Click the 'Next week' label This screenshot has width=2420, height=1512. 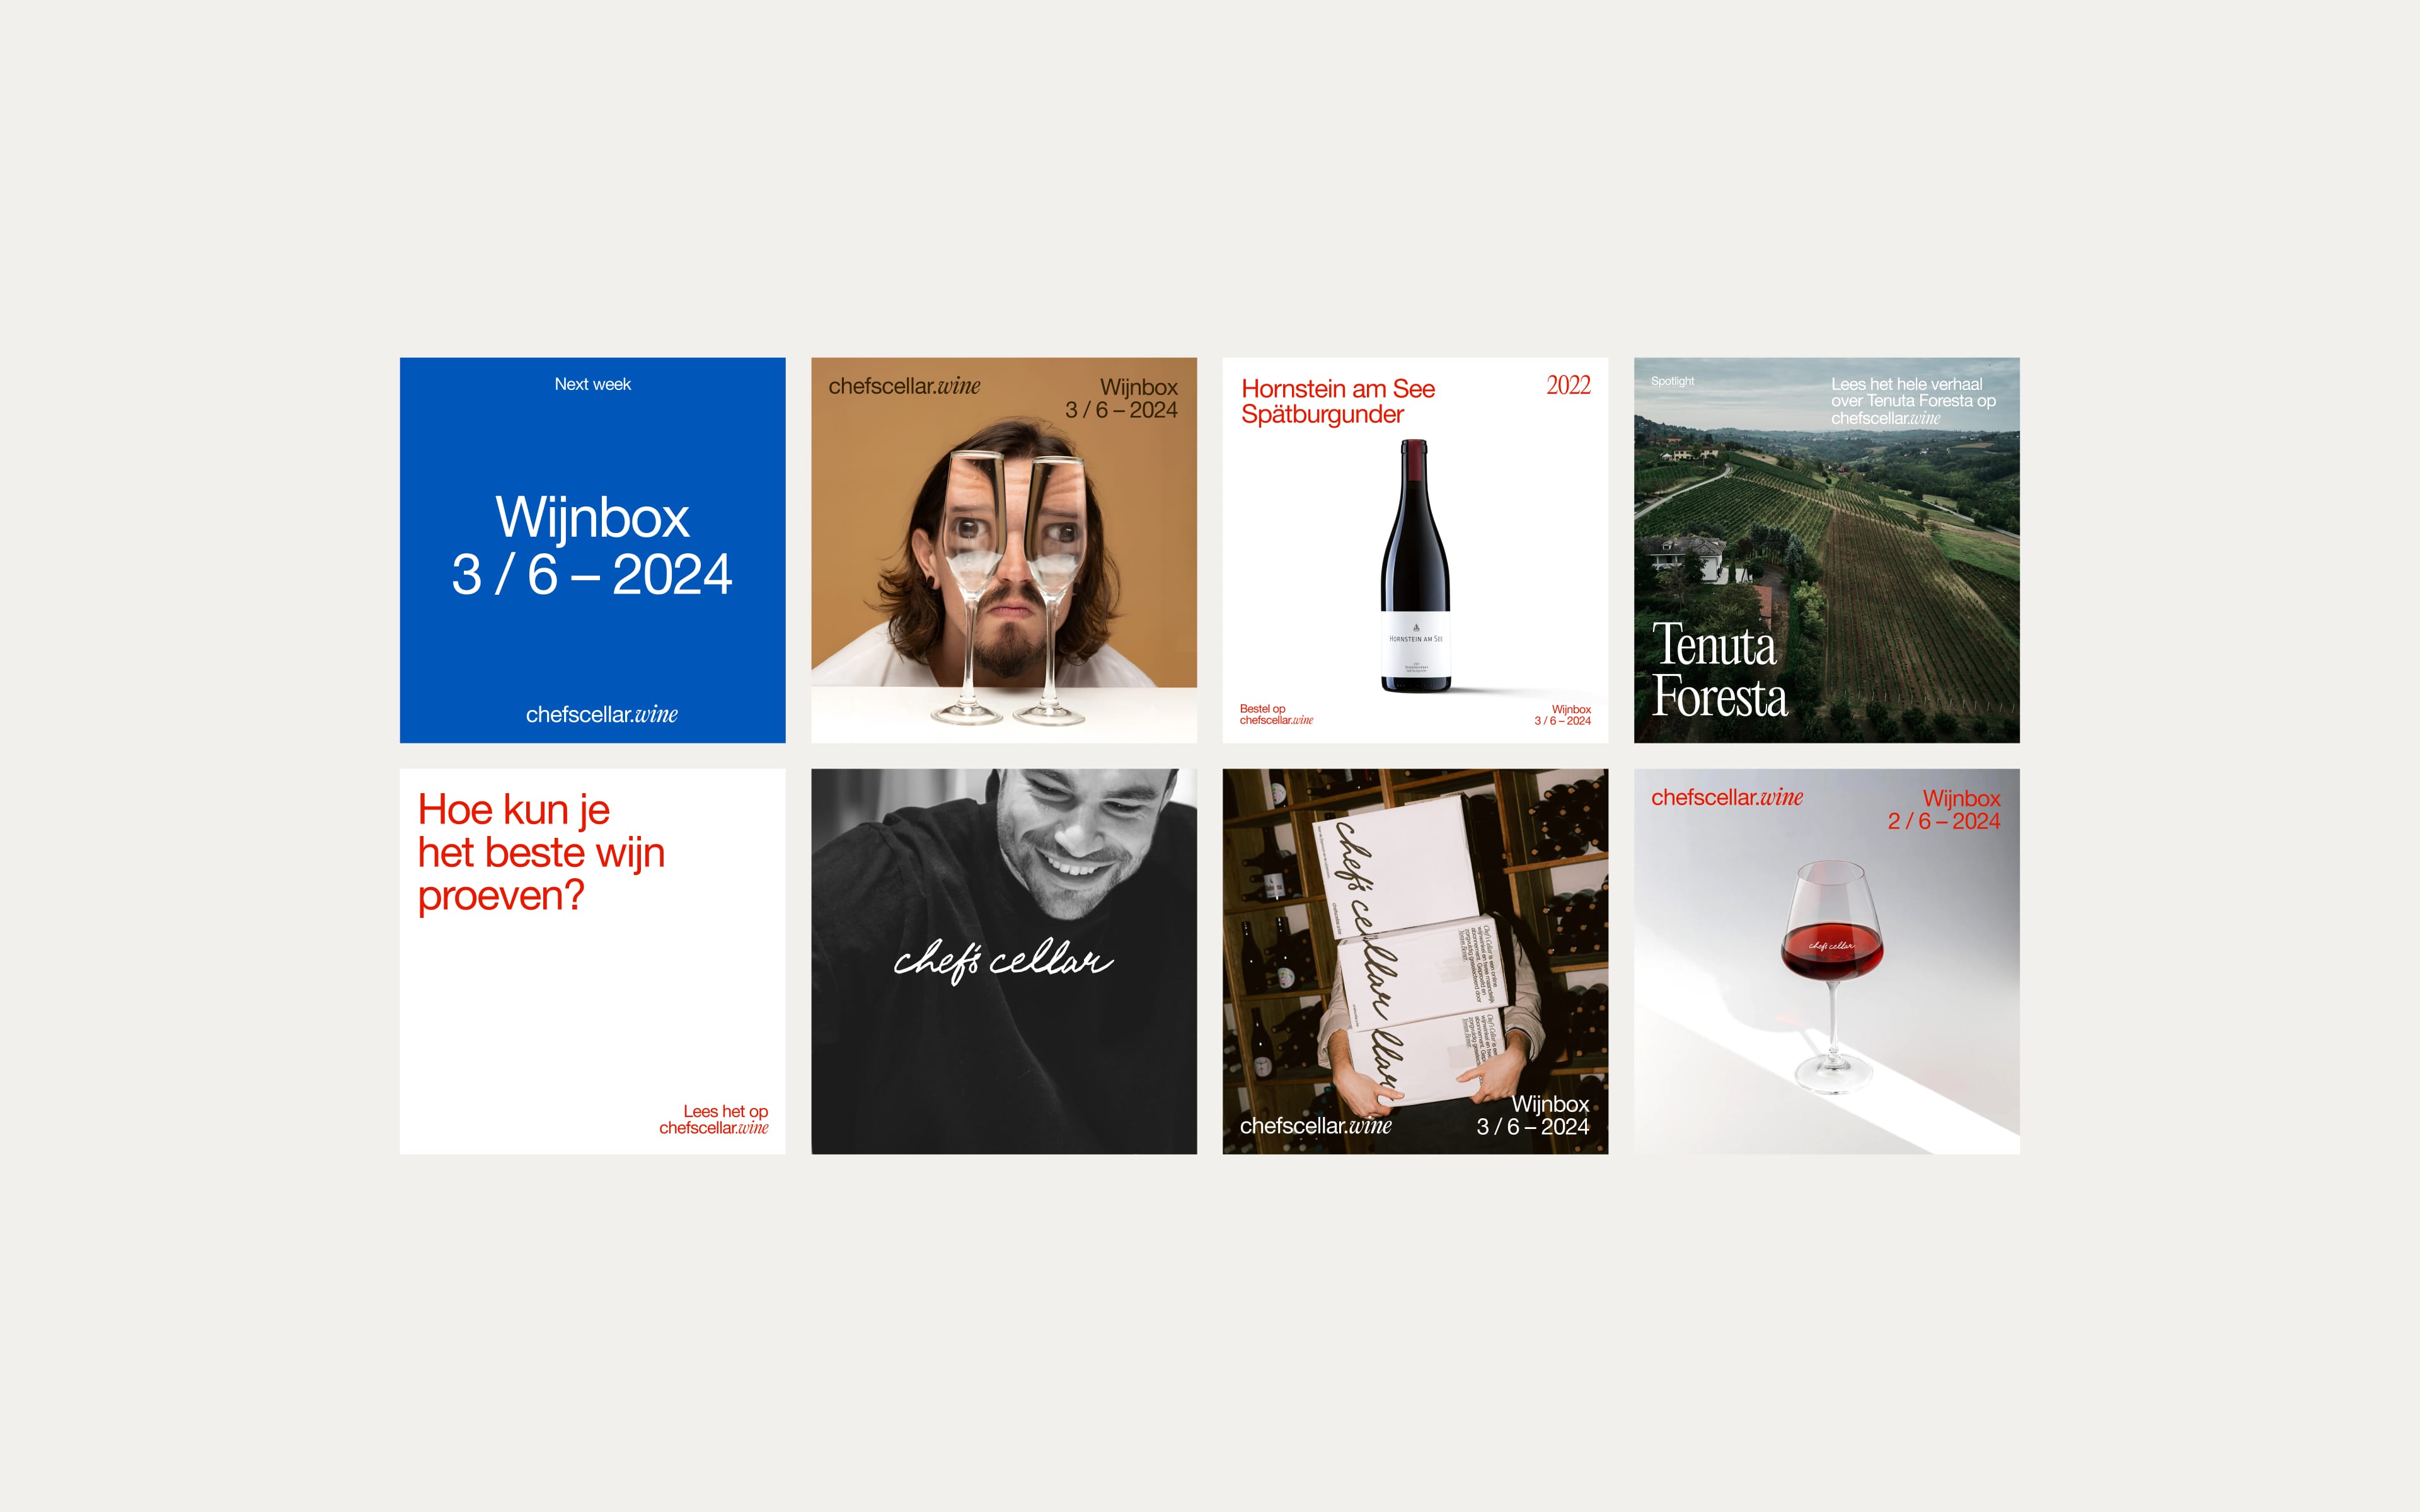click(592, 384)
